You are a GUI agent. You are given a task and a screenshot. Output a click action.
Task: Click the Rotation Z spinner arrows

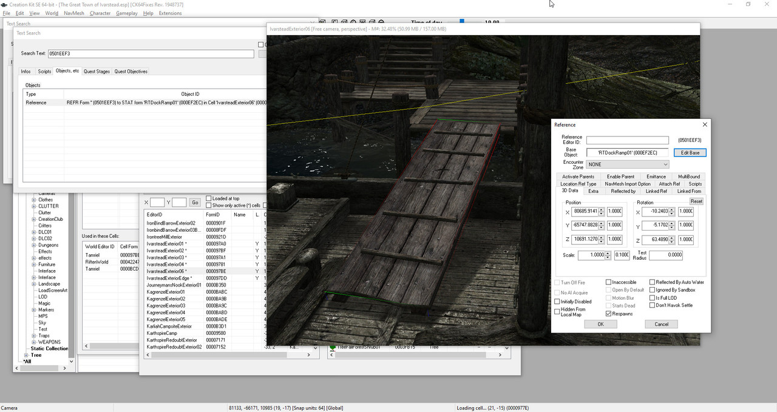click(x=672, y=240)
